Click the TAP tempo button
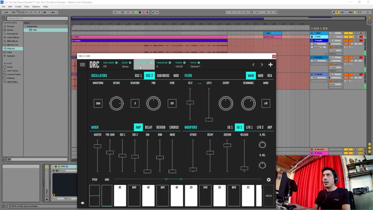The height and width of the screenshot is (210, 373). (x=13, y=12)
